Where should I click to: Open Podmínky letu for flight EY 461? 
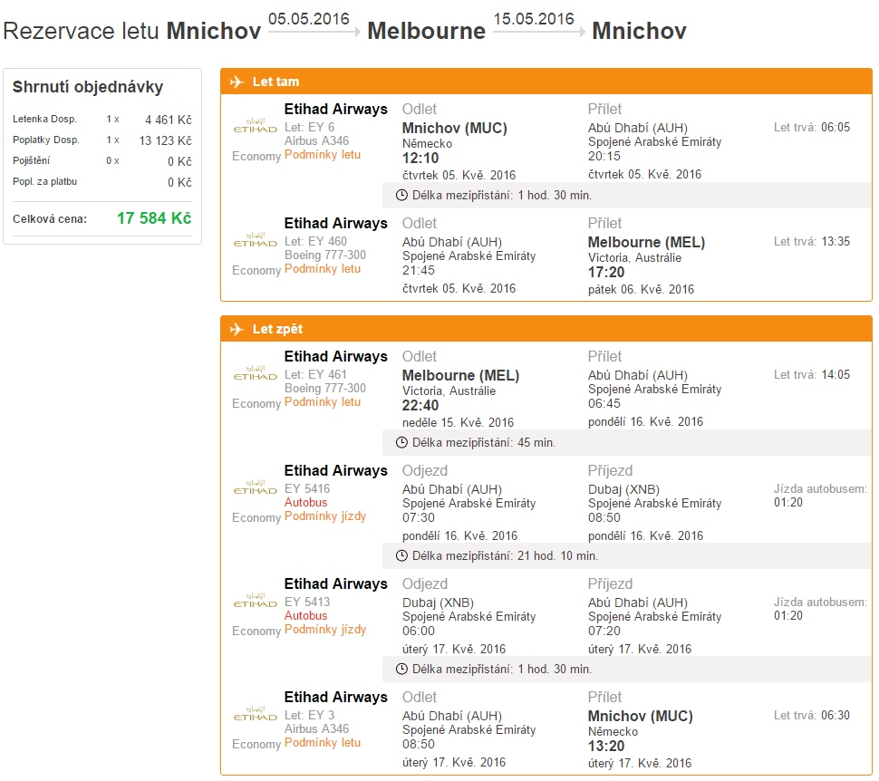[x=323, y=402]
